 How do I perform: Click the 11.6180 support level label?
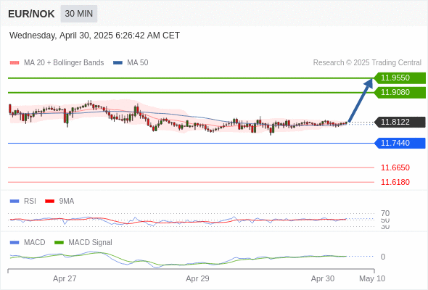[x=395, y=182]
